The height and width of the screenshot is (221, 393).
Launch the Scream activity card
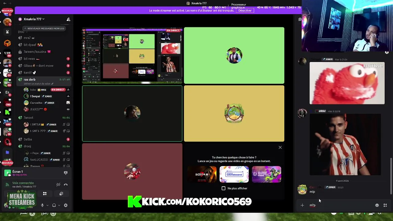coord(202,174)
